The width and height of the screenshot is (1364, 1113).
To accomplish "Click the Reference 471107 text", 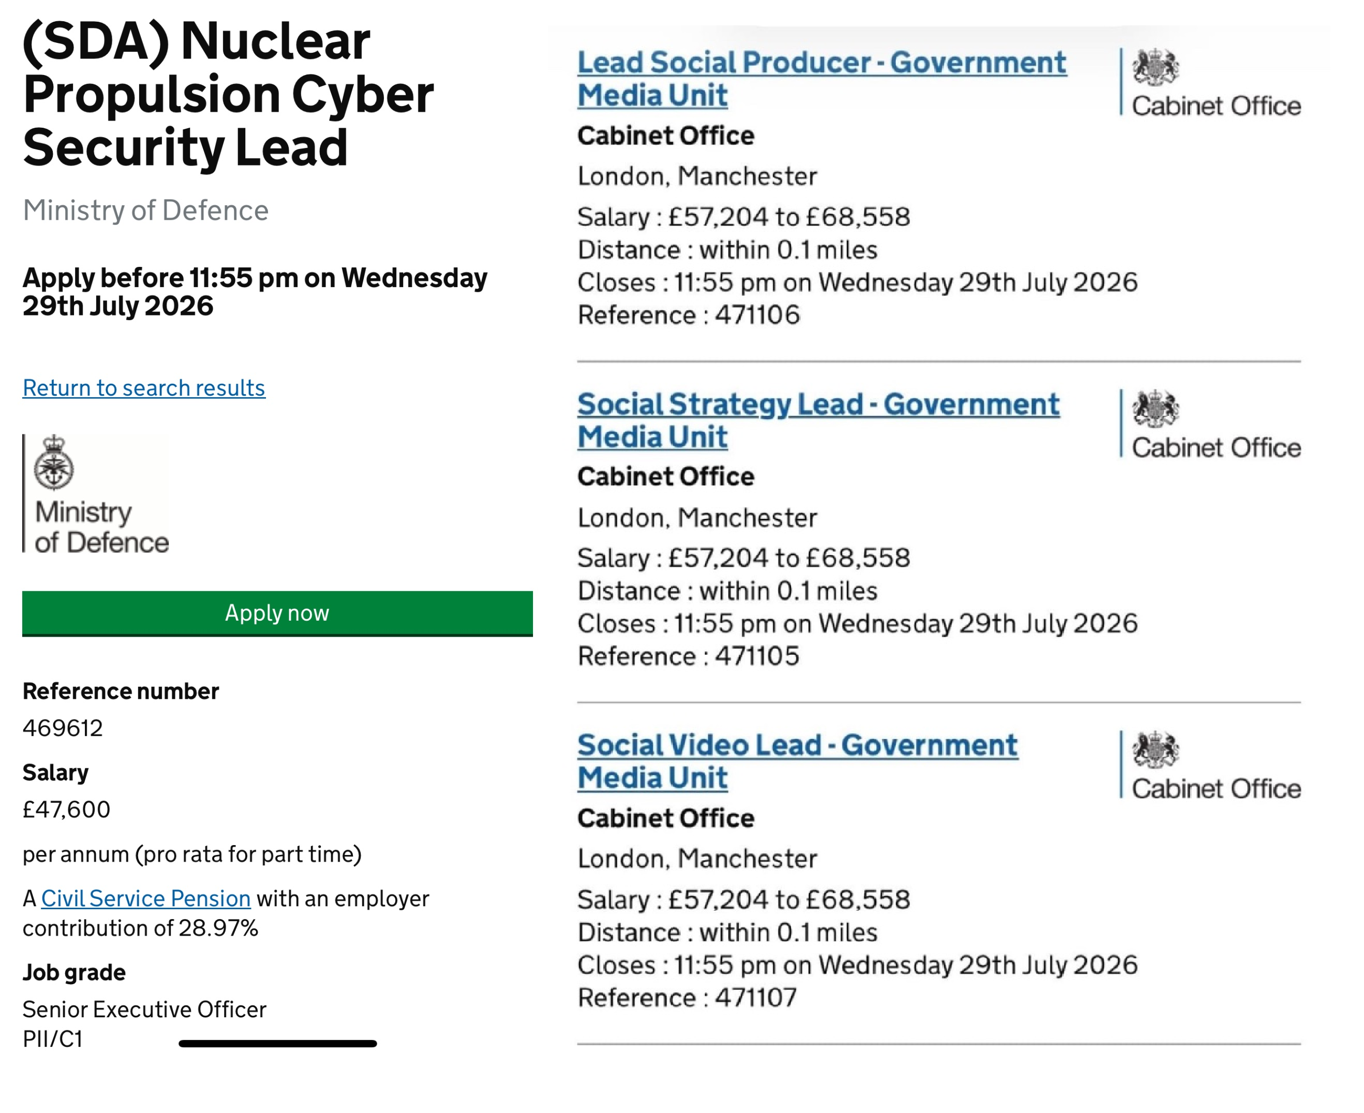I will 688,998.
